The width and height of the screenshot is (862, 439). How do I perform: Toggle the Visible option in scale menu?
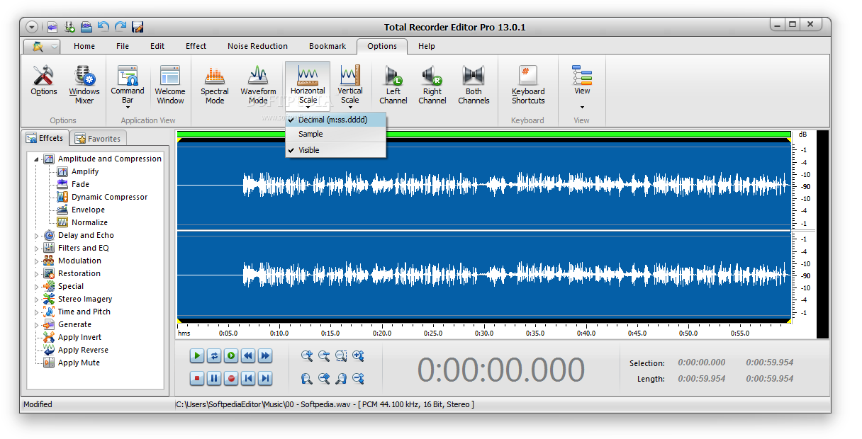(336, 150)
